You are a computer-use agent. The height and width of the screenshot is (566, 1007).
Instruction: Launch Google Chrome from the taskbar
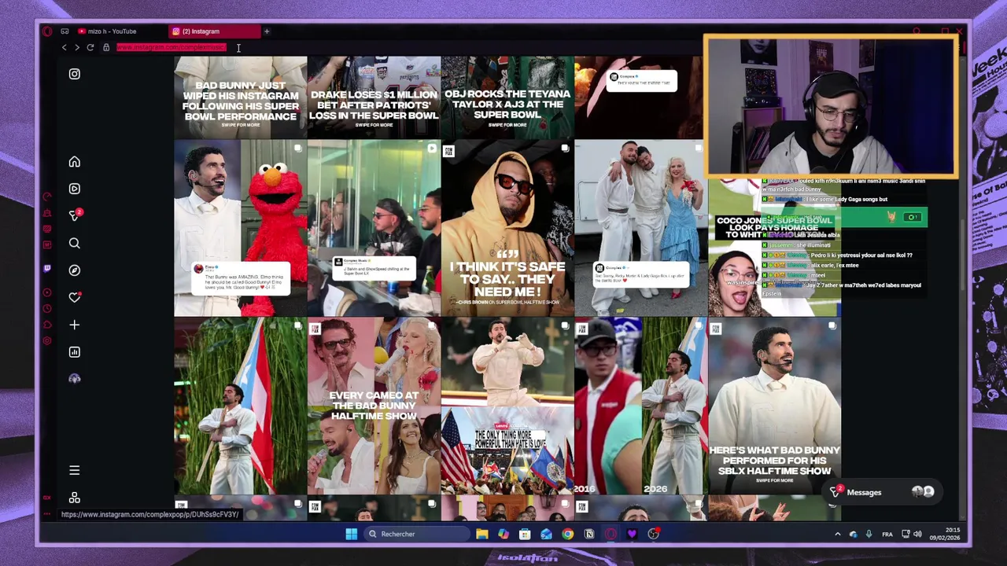(567, 534)
